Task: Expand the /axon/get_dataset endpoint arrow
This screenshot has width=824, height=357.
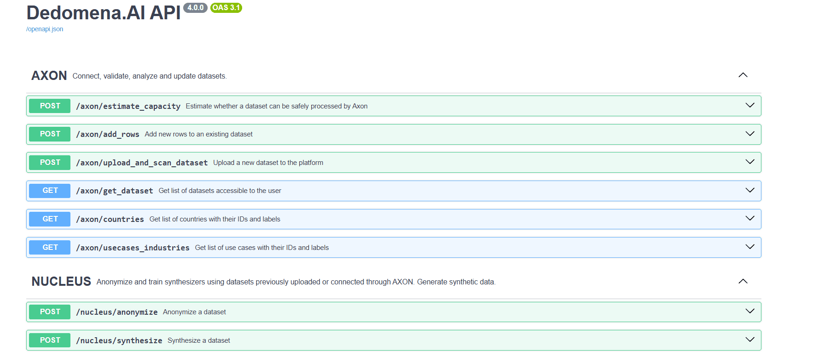Action: [750, 190]
